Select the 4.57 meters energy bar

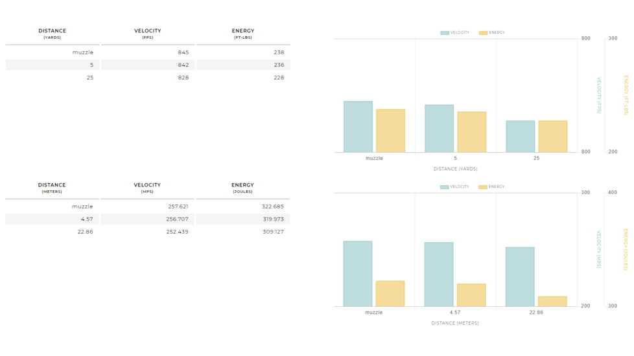tap(471, 295)
